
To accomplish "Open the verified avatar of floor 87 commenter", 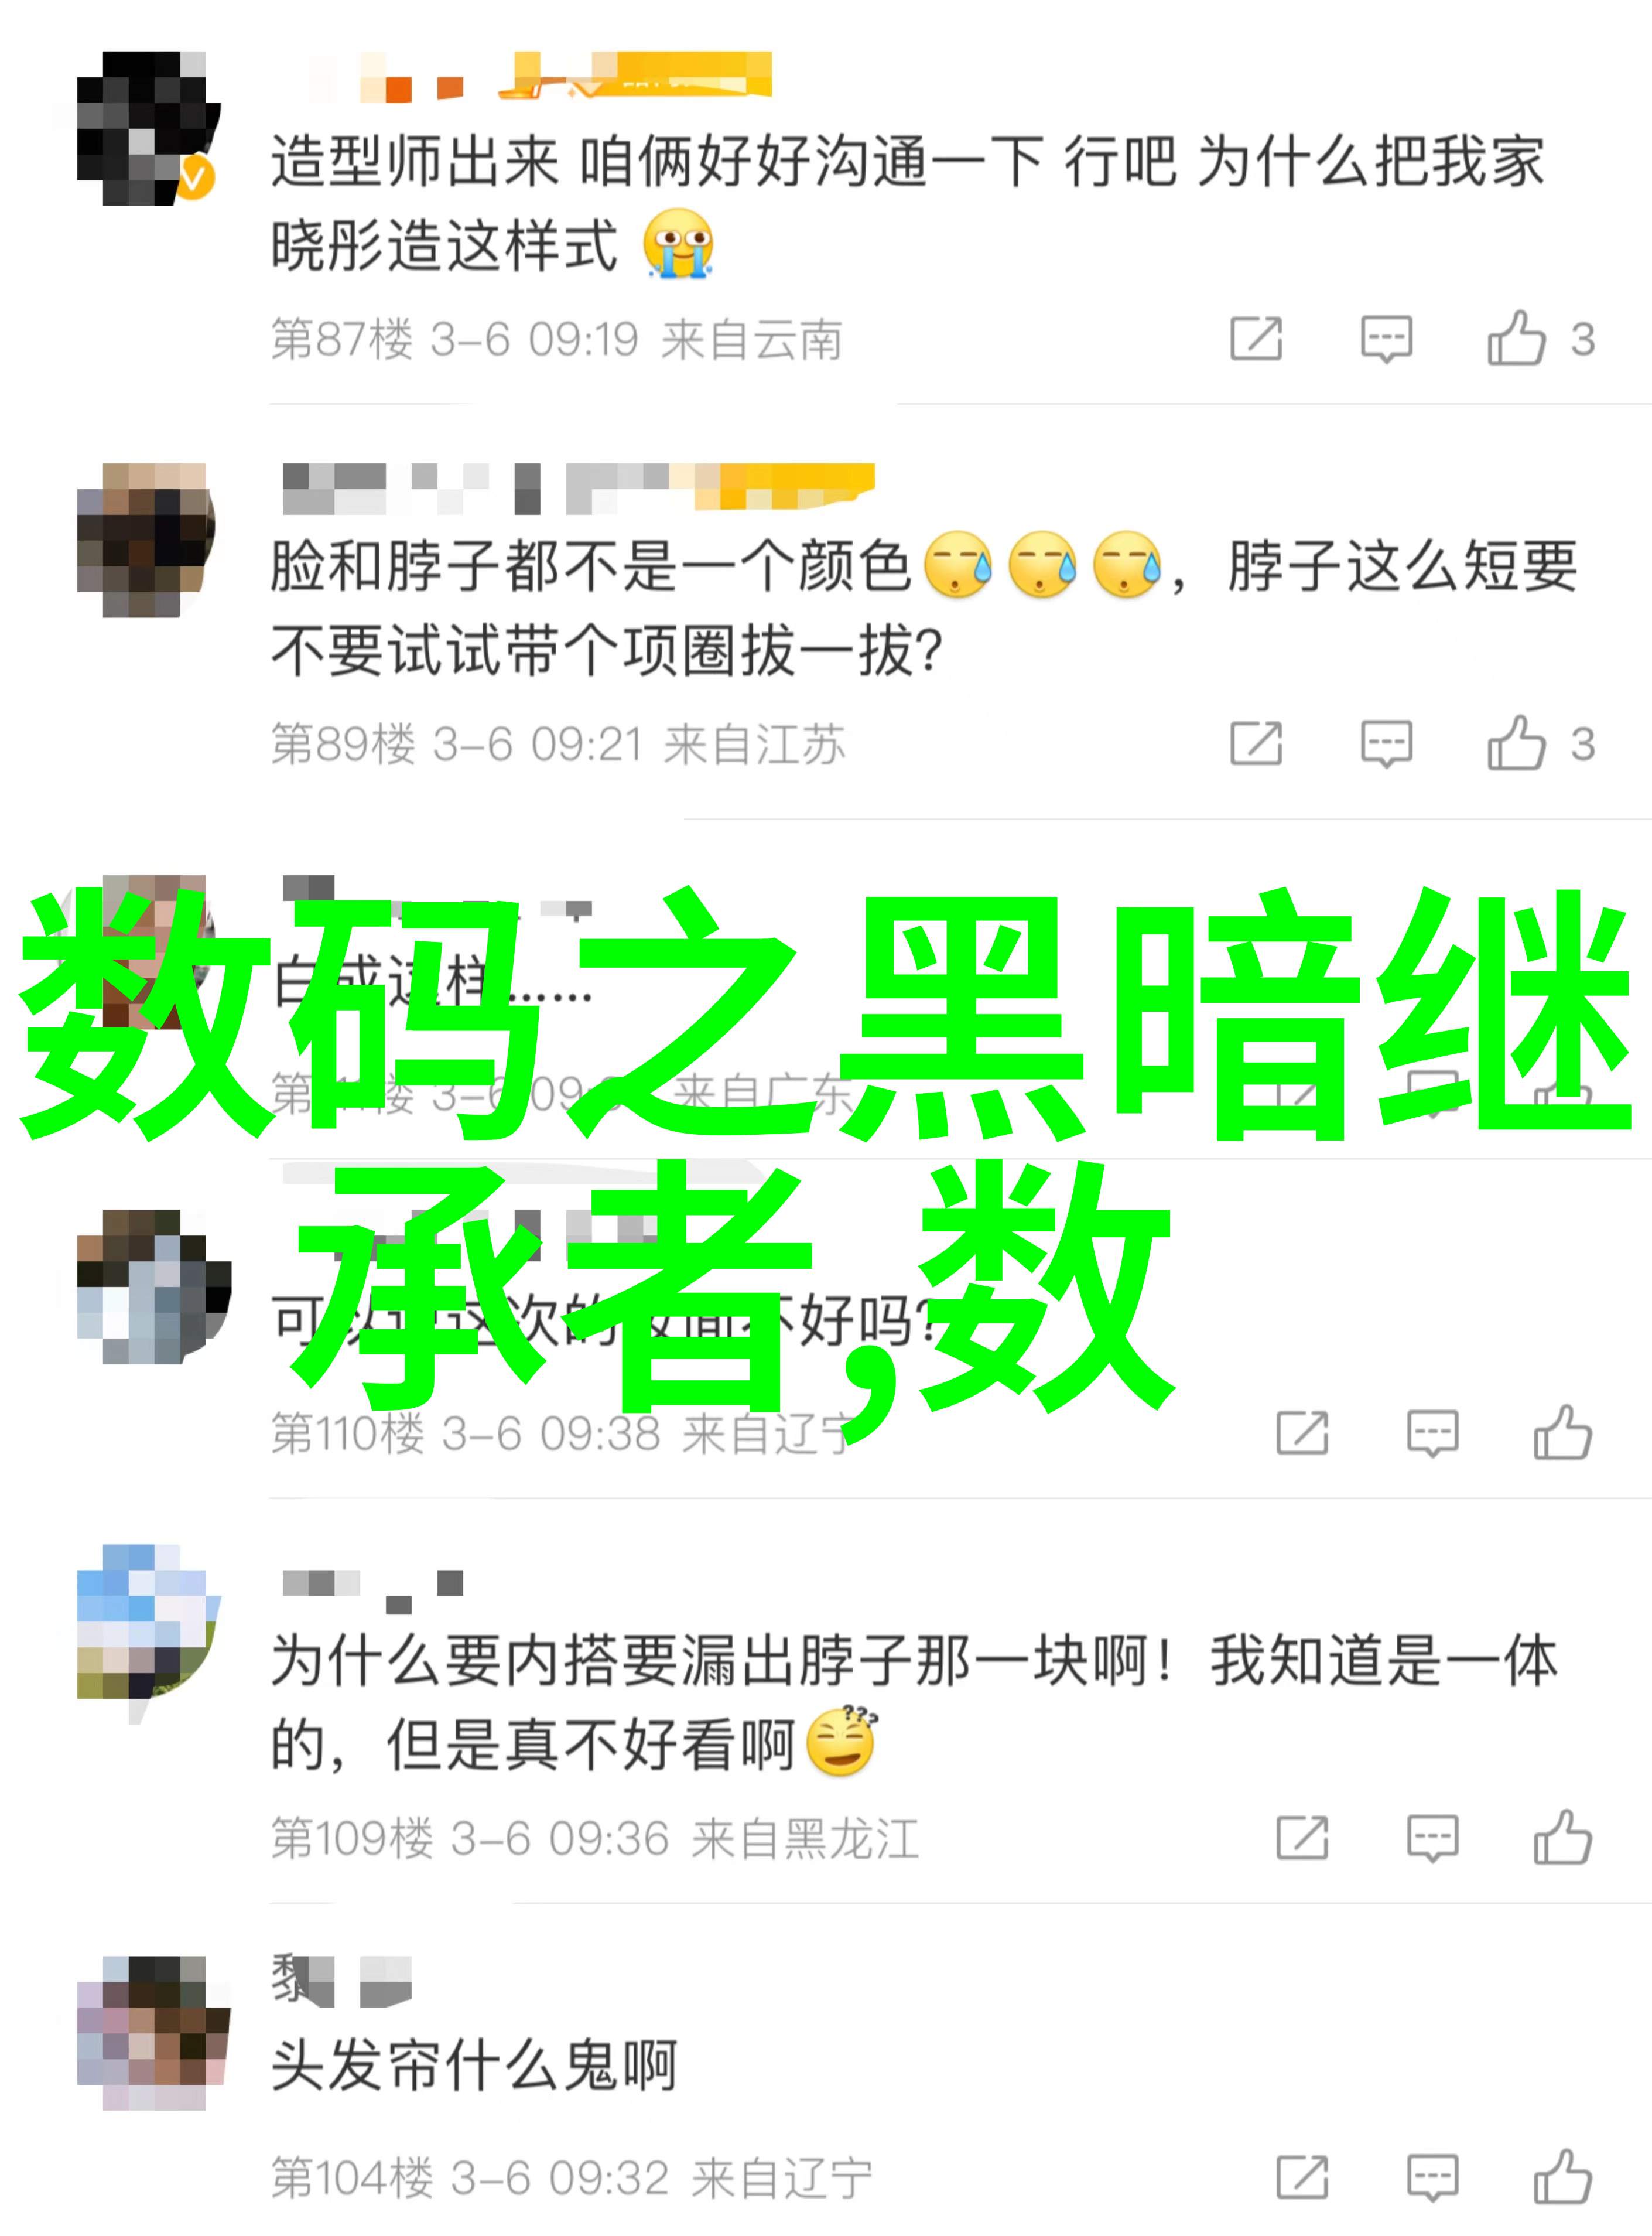I will point(148,128).
